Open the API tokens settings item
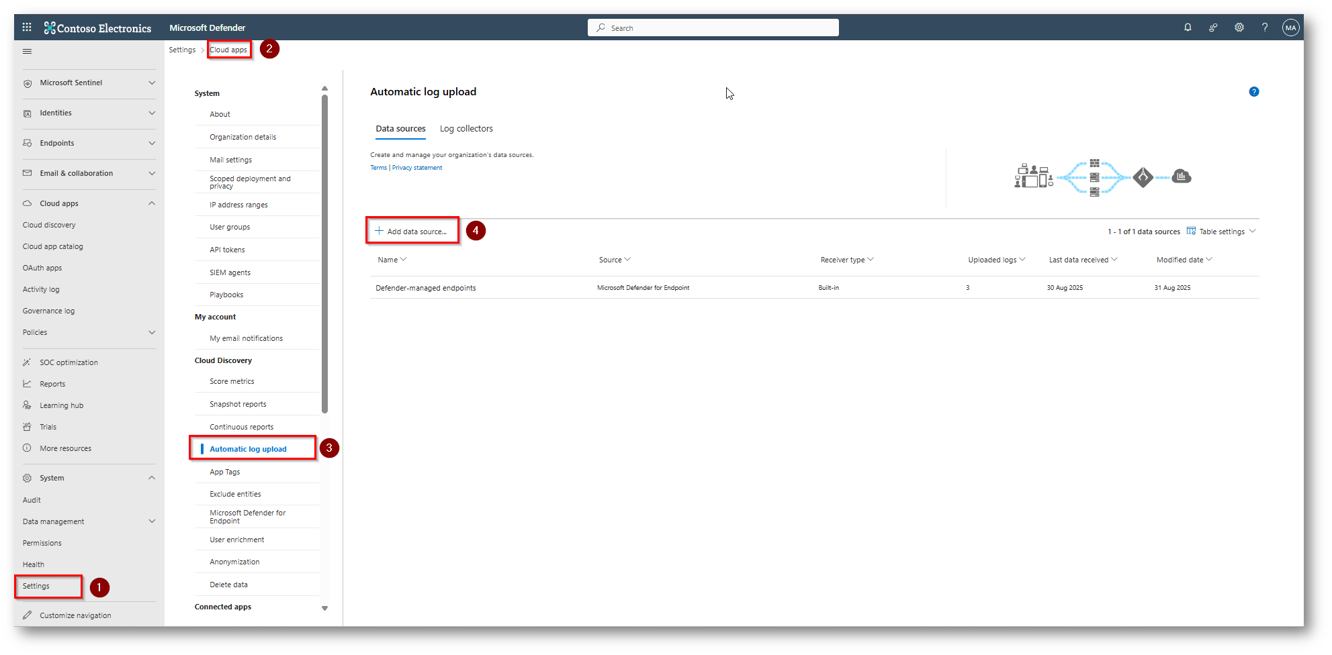Viewport: 1332px width, 655px height. click(x=227, y=250)
